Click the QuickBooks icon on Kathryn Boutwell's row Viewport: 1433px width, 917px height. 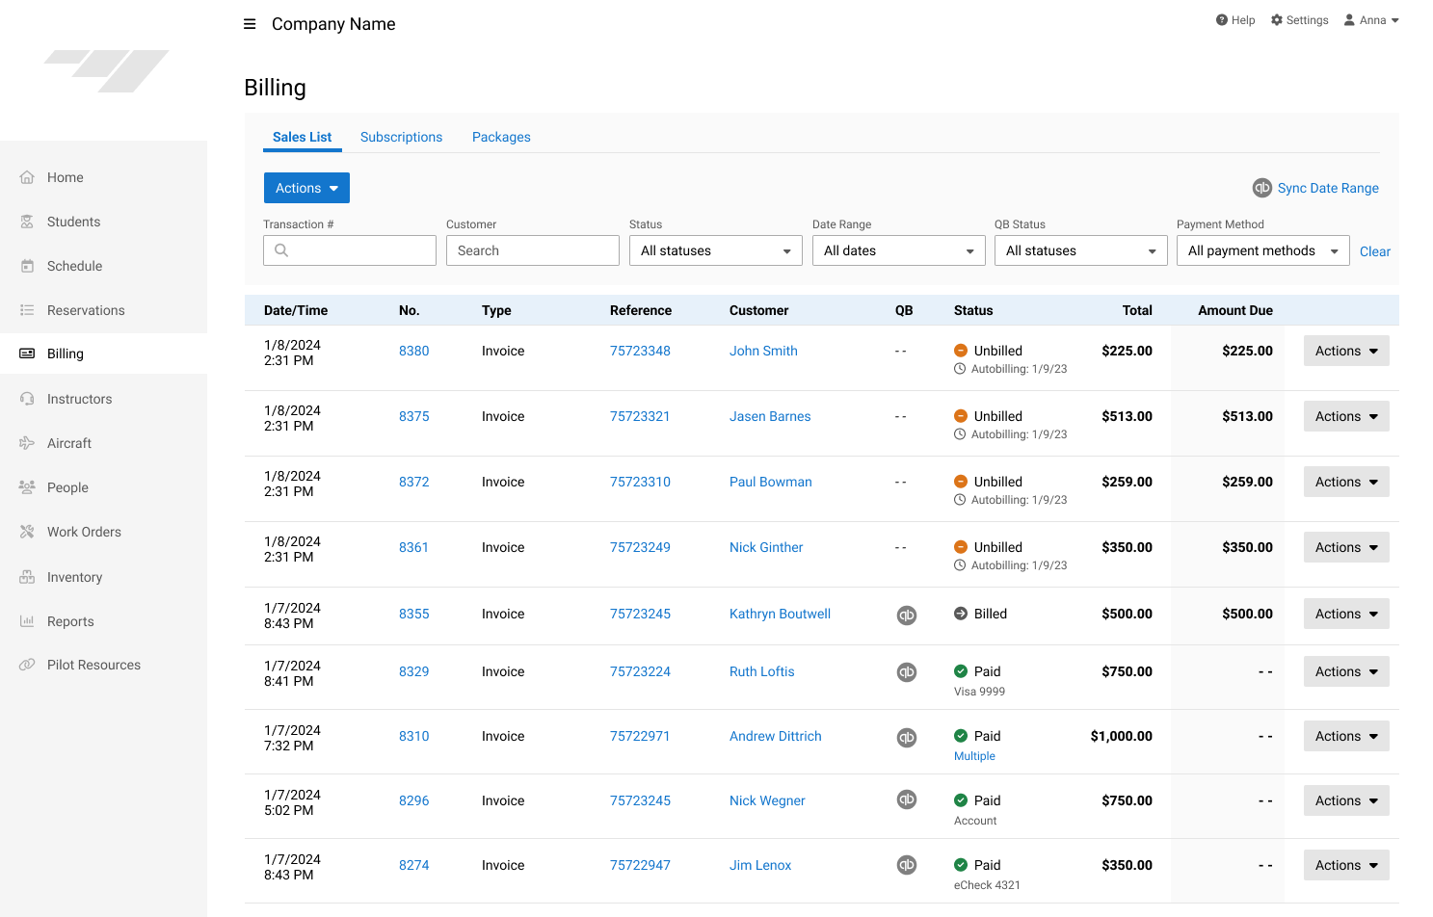tap(906, 615)
